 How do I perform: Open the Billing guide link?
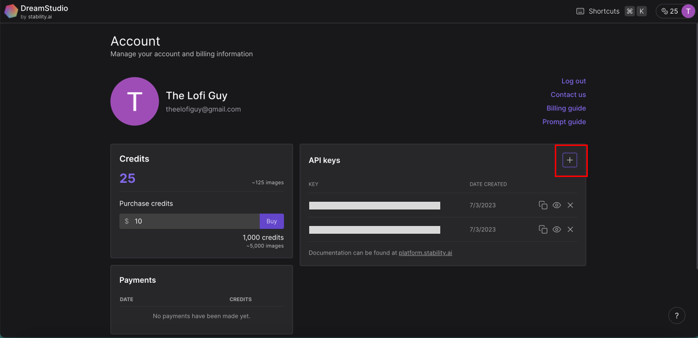[x=566, y=108]
